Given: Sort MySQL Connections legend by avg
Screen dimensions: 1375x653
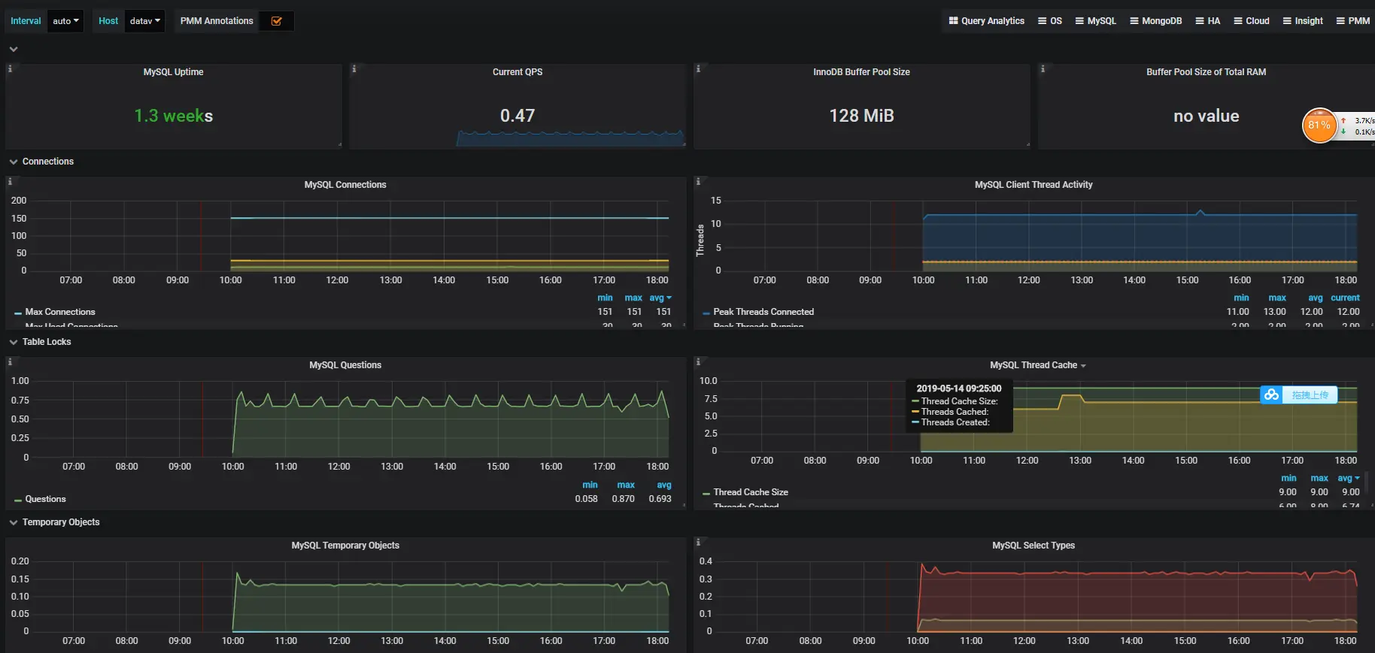Looking at the screenshot, I should coord(660,298).
